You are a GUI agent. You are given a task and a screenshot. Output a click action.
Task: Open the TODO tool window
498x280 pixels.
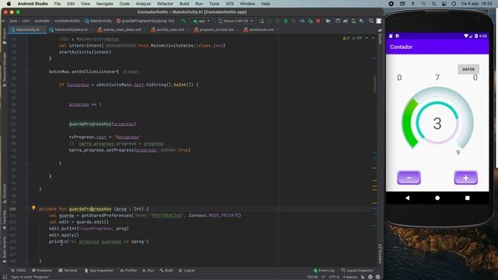point(18,271)
